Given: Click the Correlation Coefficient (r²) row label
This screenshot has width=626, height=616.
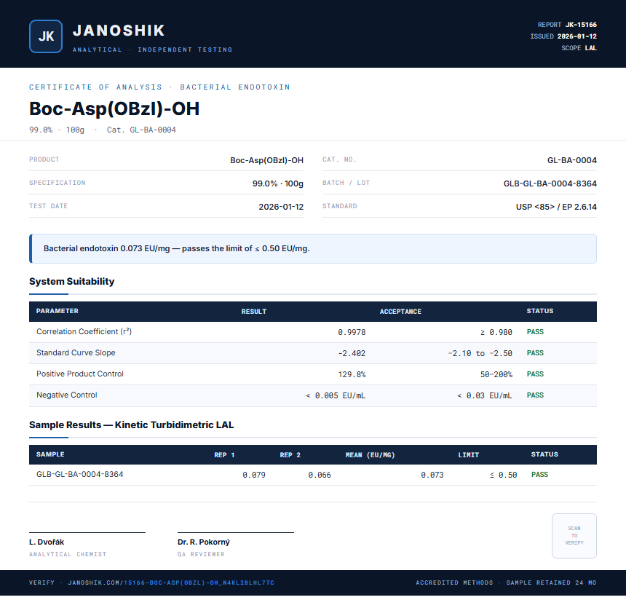Looking at the screenshot, I should (x=84, y=331).
